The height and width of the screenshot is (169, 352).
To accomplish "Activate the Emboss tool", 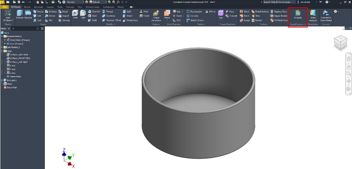I will pyautogui.click(x=51, y=11).
